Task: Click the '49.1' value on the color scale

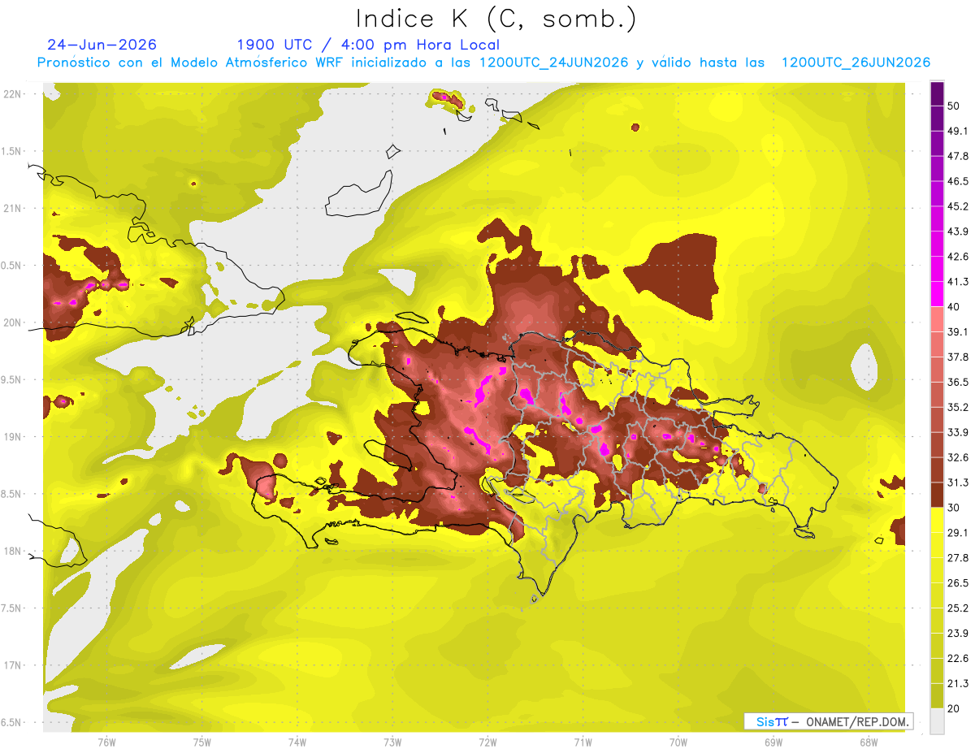Action: 957,131
